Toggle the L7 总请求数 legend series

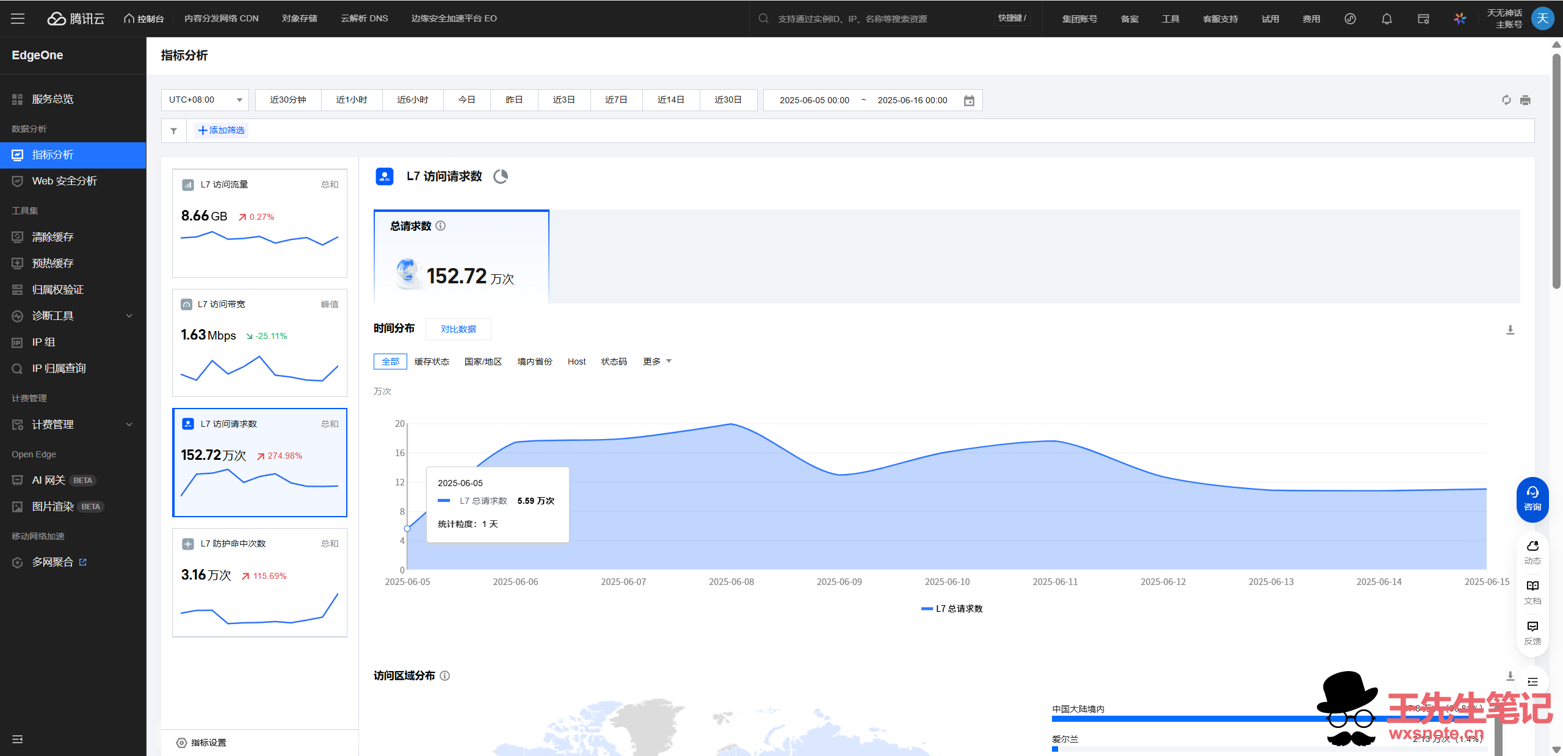952,609
